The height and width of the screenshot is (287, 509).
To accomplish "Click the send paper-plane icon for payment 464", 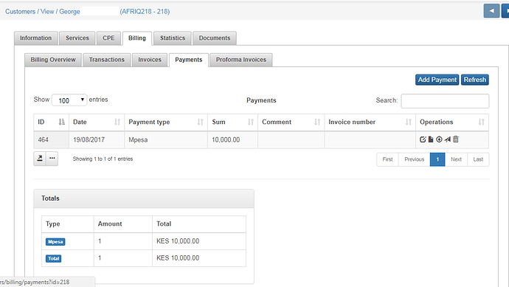I will (447, 139).
